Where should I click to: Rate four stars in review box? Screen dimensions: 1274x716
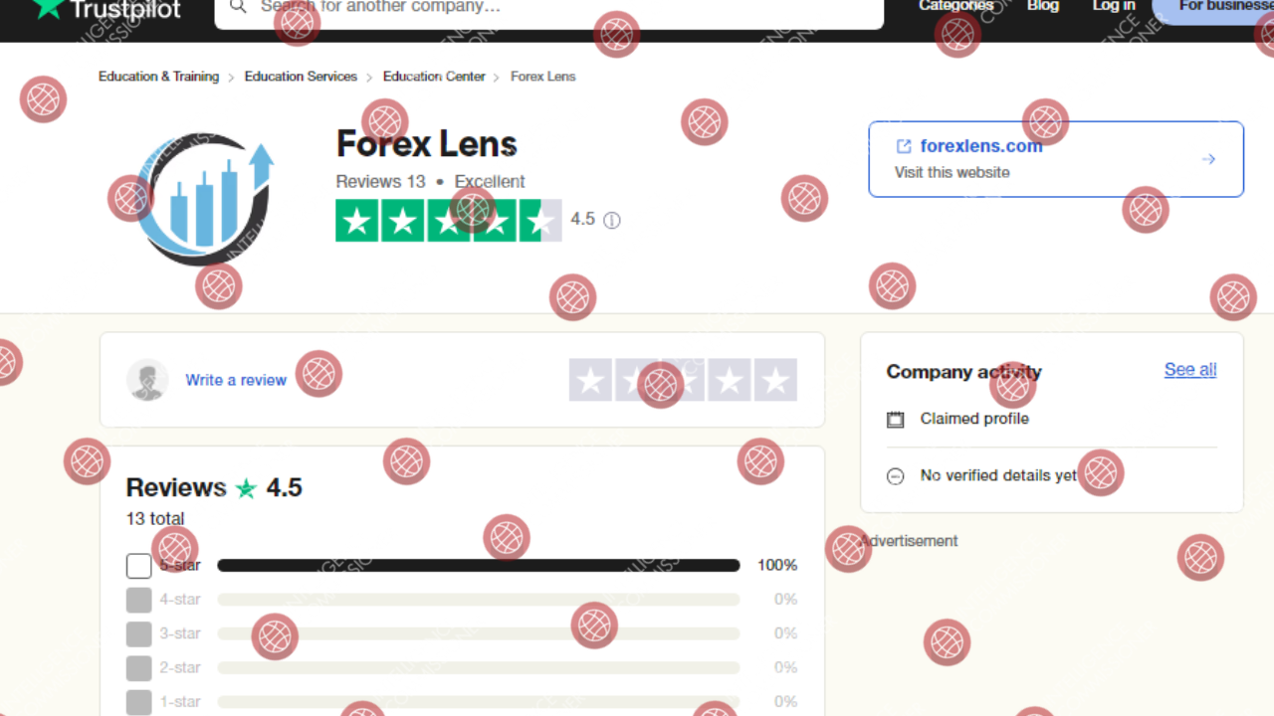point(730,380)
